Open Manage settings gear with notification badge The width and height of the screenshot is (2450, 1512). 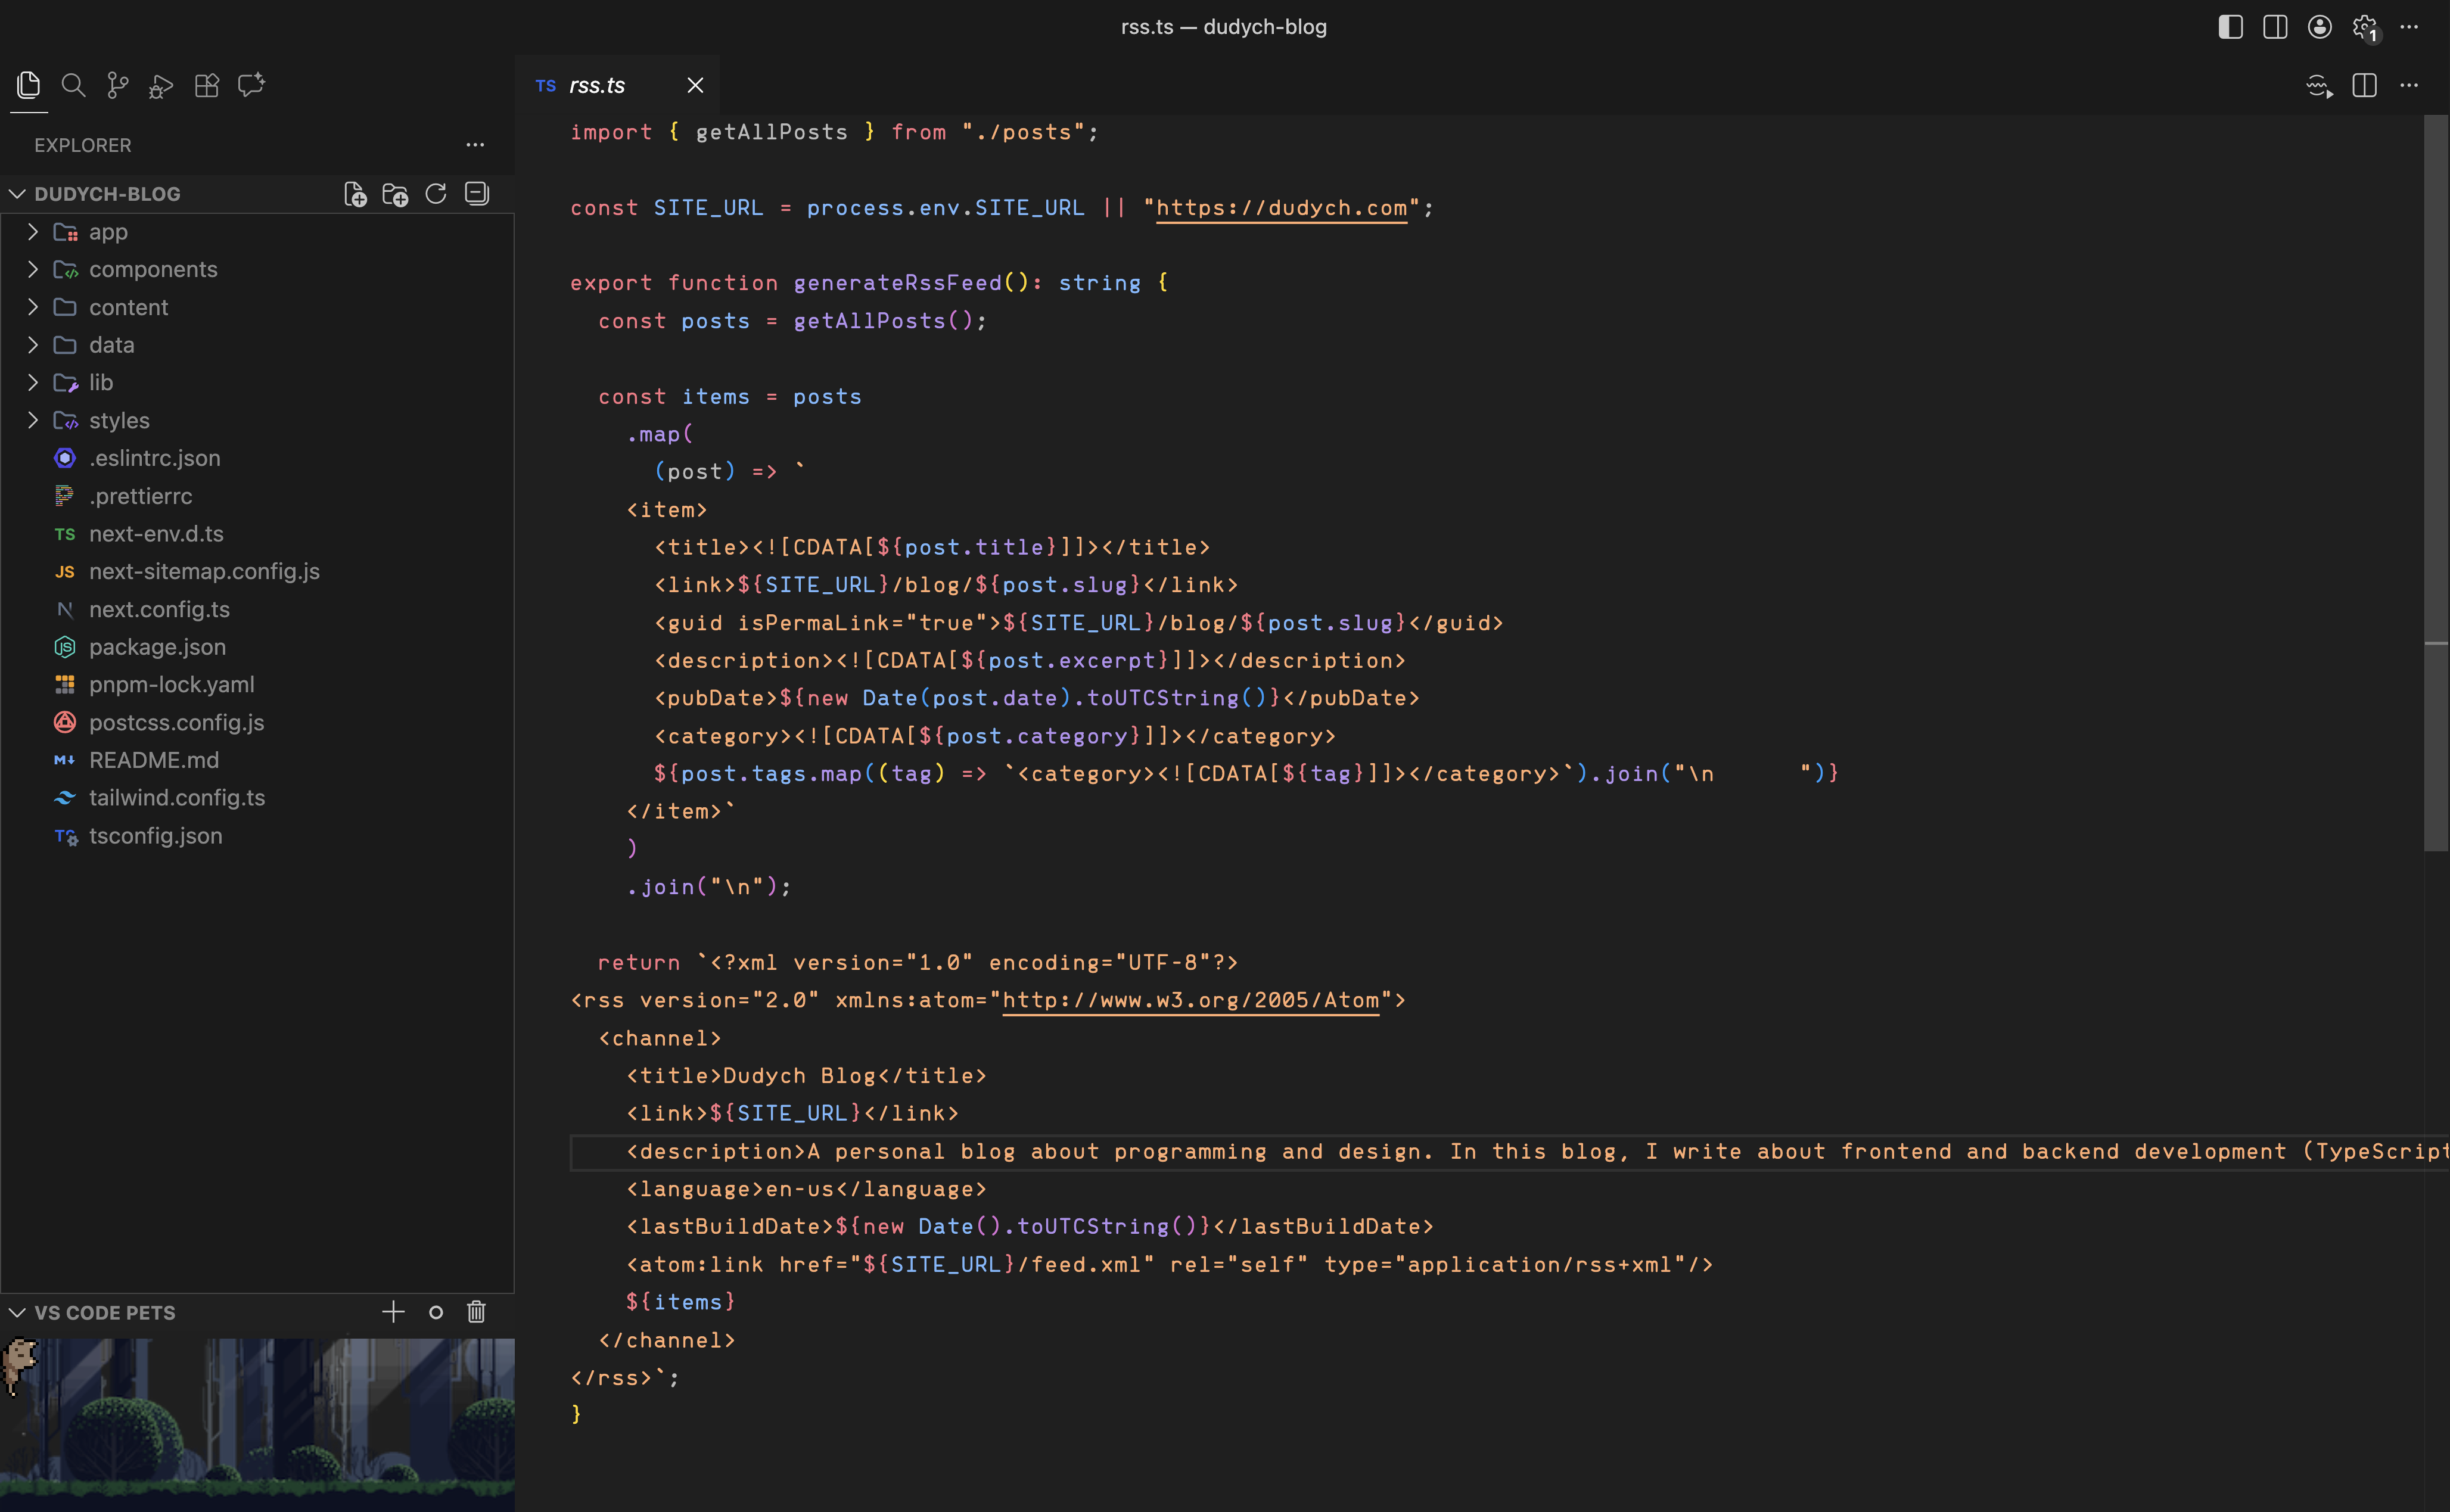2365,27
